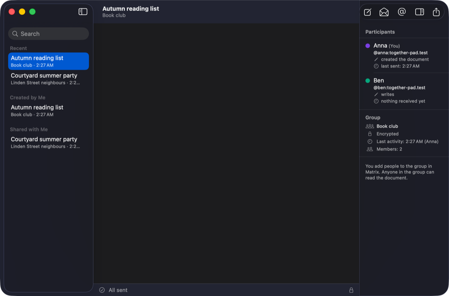Click the pencil icon beside Ben's writes
Image resolution: width=449 pixels, height=296 pixels.
(x=376, y=94)
